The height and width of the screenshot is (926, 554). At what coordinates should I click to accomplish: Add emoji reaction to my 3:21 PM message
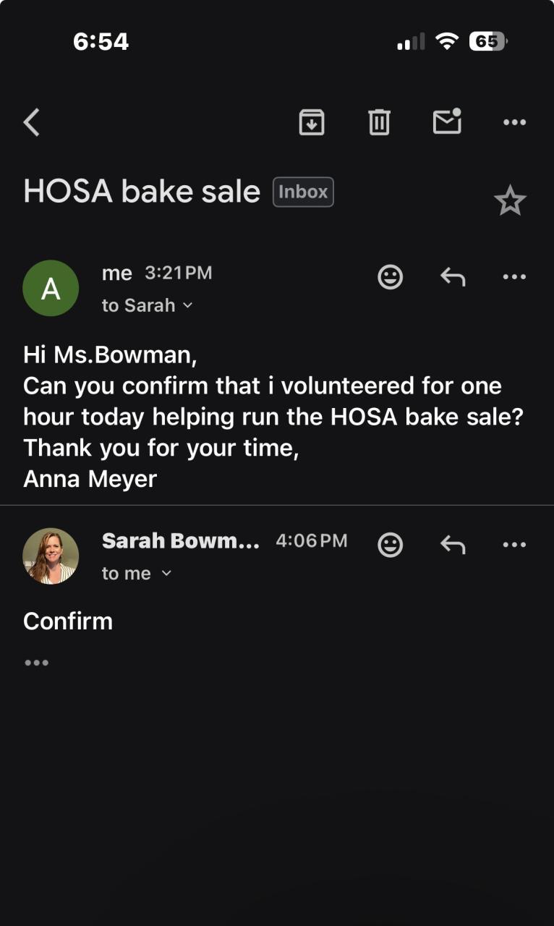(x=391, y=276)
